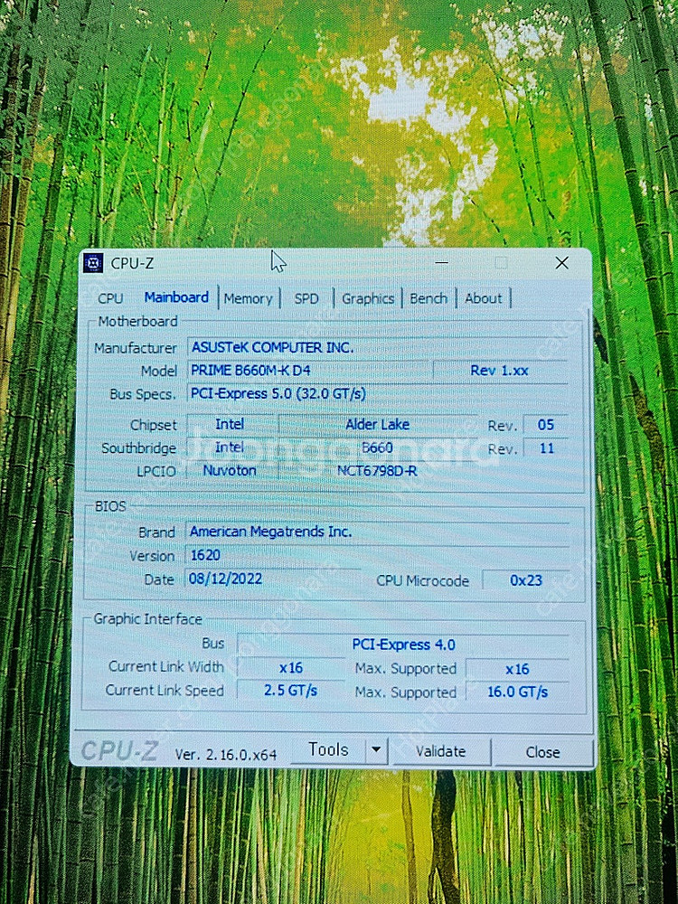
Task: Open the Memory tab
Action: [248, 298]
